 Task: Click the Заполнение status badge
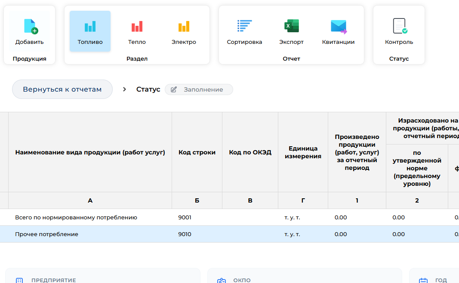point(199,89)
